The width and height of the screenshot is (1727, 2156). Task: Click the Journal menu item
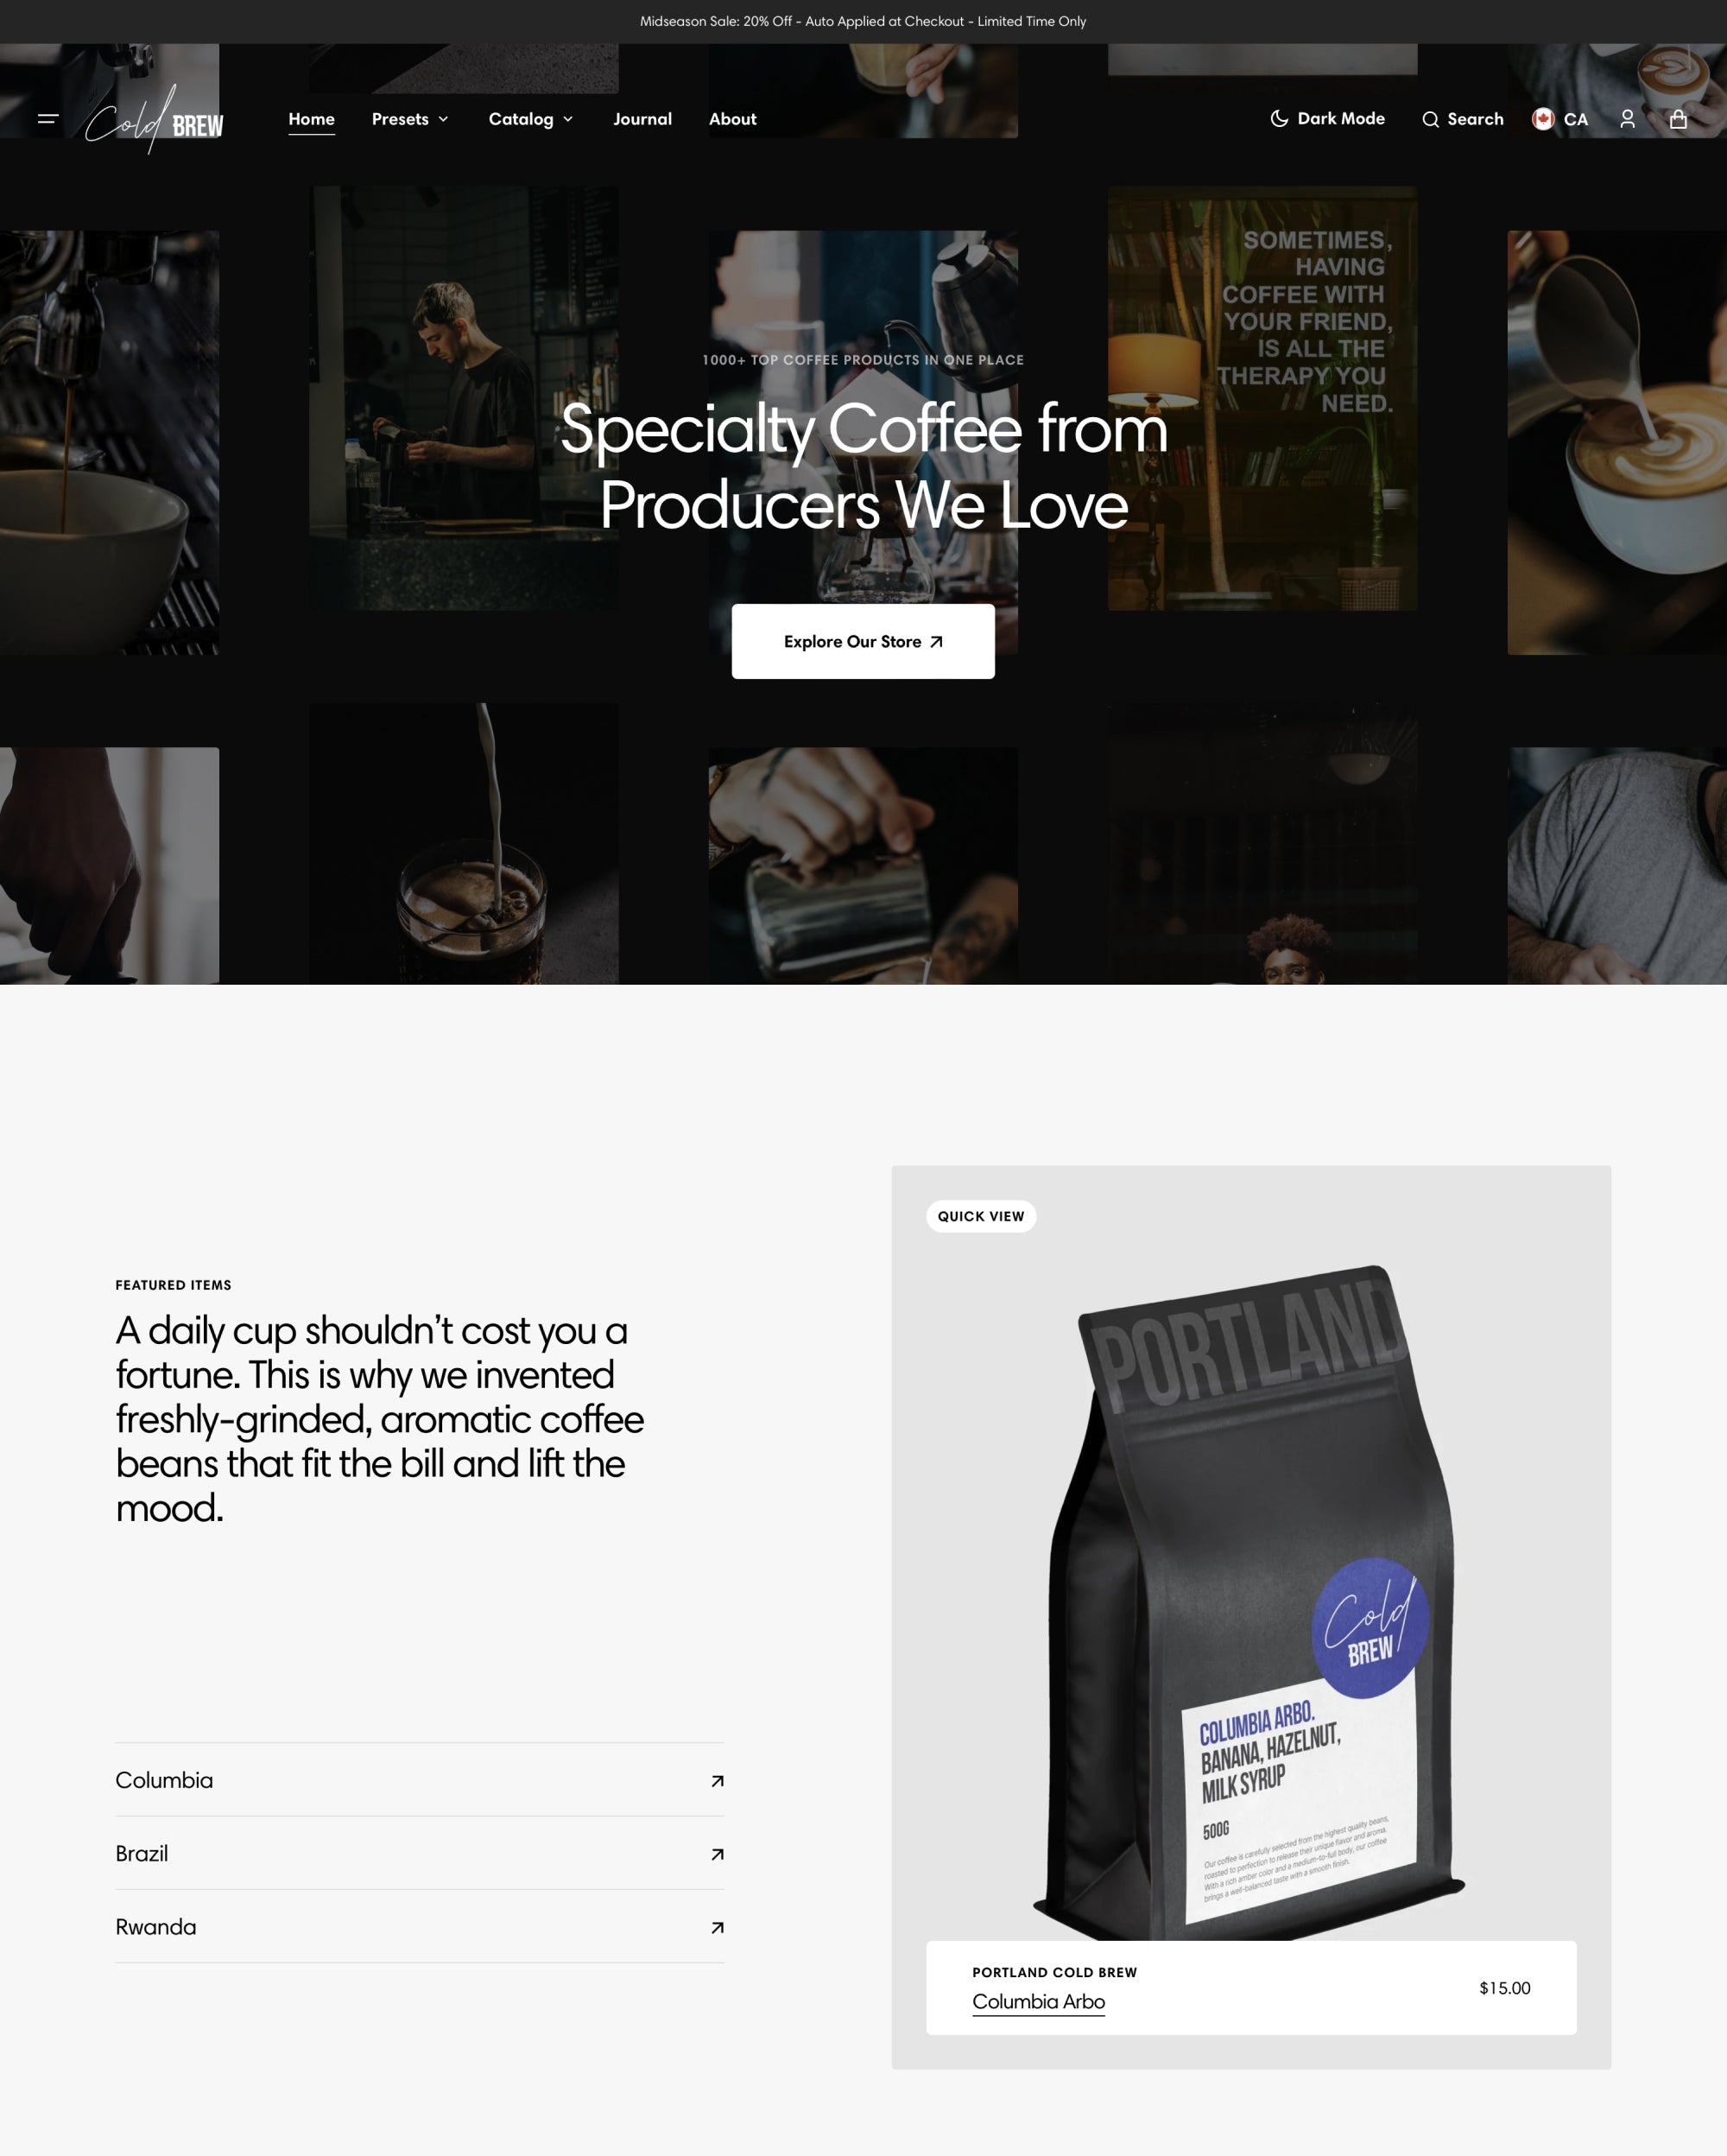pos(642,118)
